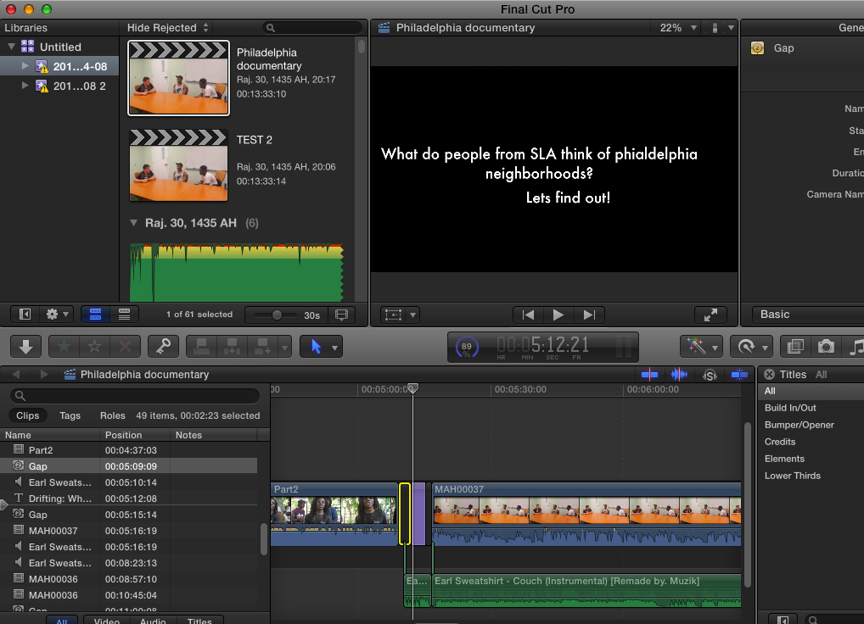Jump to the next edit point in viewer

pyautogui.click(x=588, y=315)
